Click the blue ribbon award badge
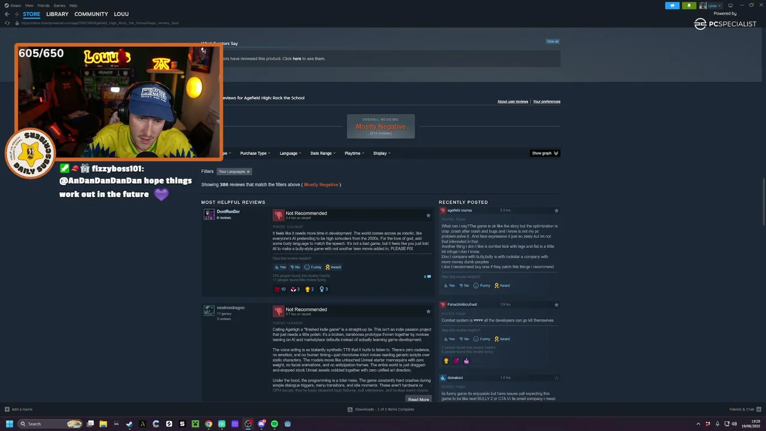This screenshot has height=431, width=766. [x=324, y=289]
